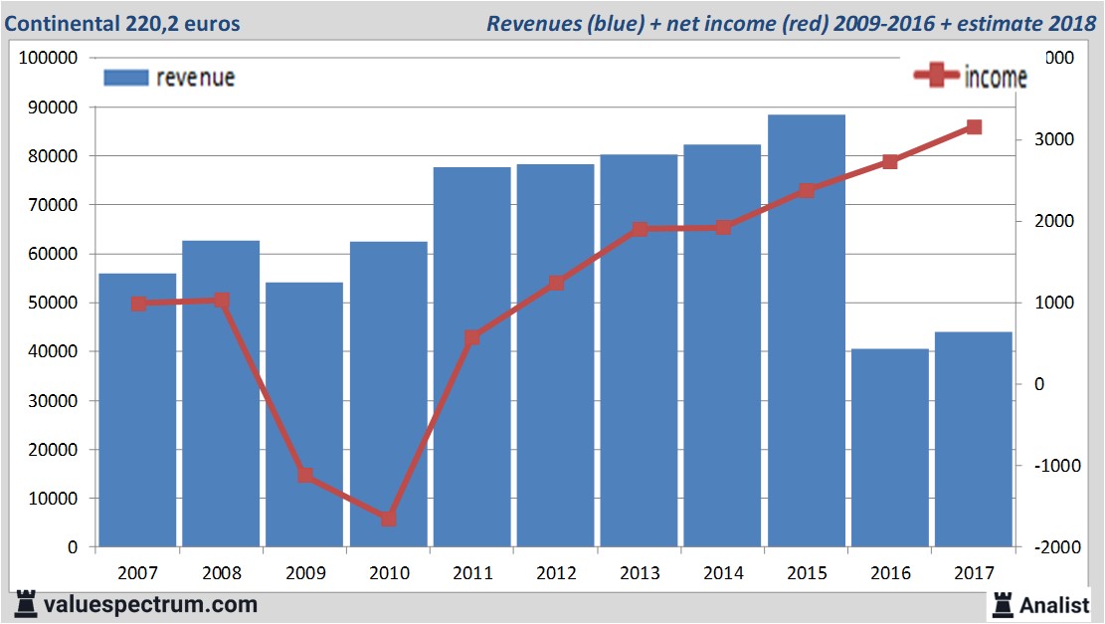This screenshot has width=1105, height=624.
Task: Click the 2011 income data point marker
Action: [472, 337]
